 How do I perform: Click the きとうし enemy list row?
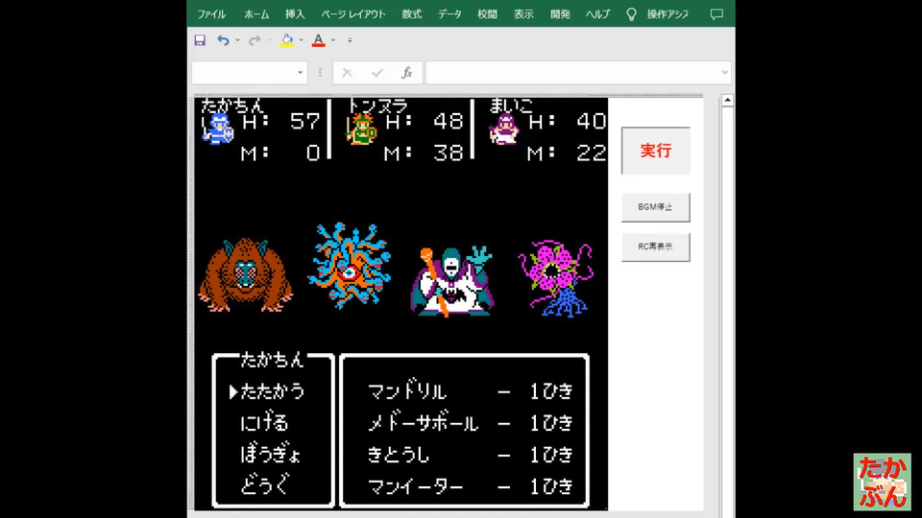471,455
